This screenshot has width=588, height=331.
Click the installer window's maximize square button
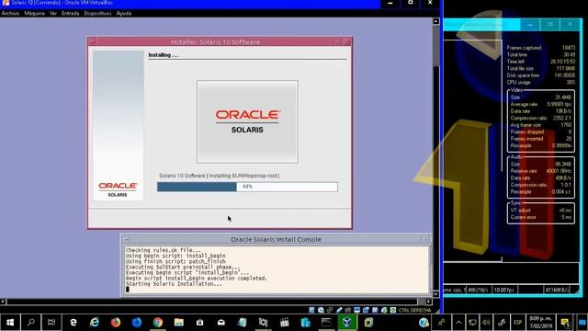(x=346, y=41)
